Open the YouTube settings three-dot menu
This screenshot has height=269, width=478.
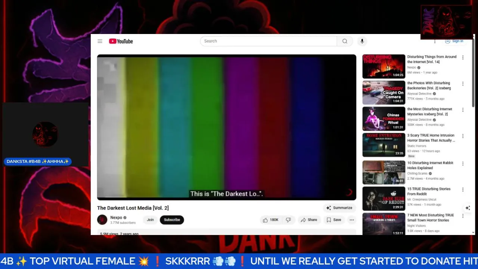tap(435, 41)
